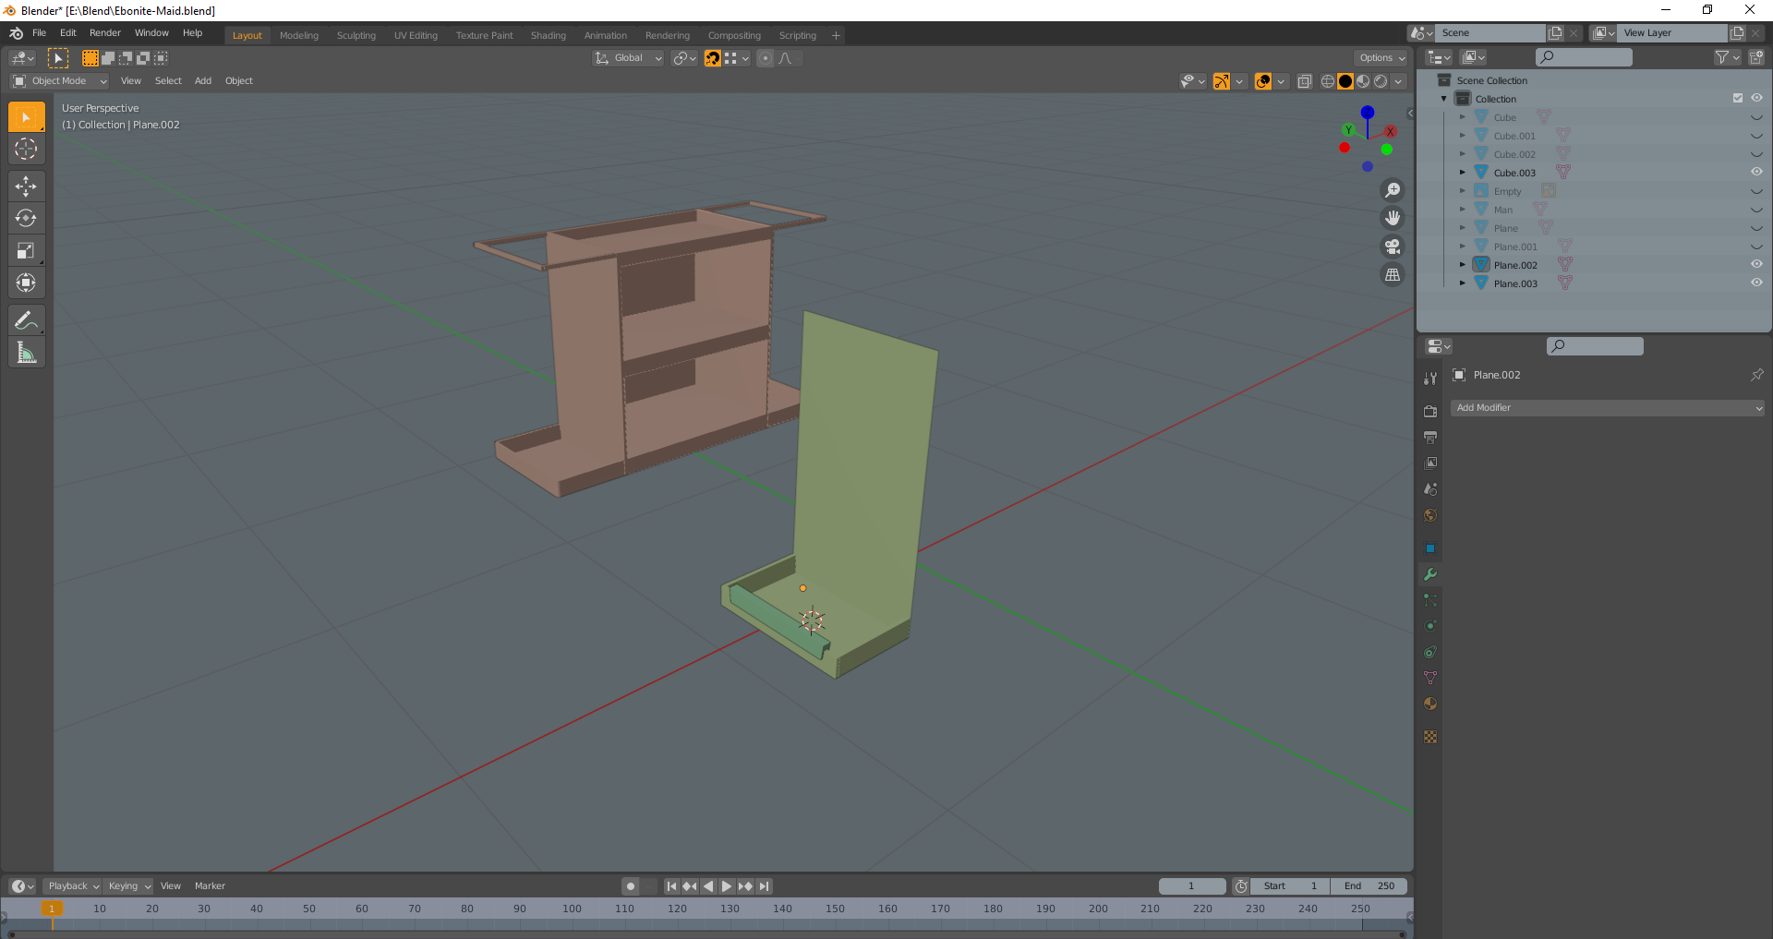Open the Output properties tab
This screenshot has height=939, width=1773.
(x=1430, y=437)
